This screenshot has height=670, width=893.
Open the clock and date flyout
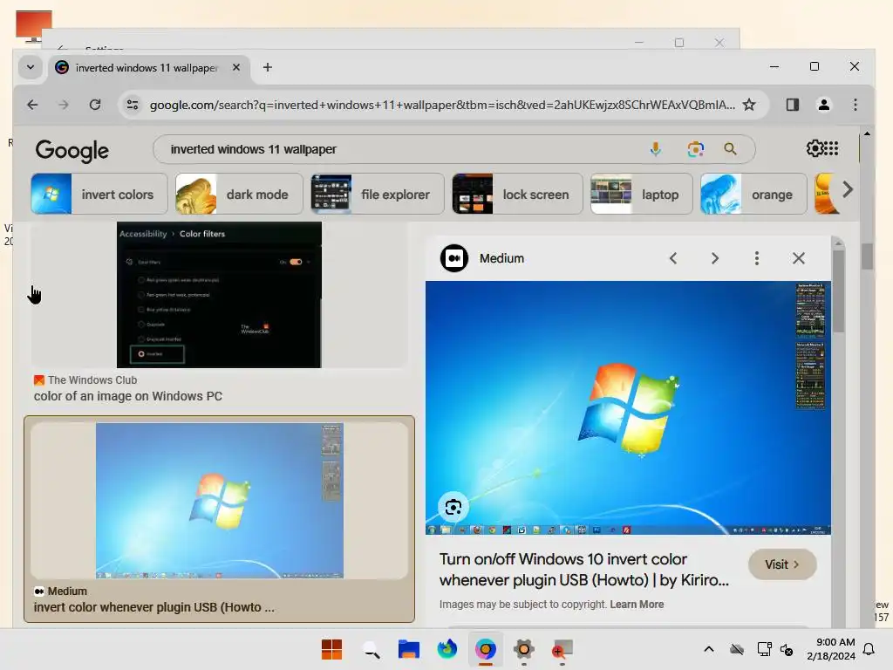(x=831, y=649)
